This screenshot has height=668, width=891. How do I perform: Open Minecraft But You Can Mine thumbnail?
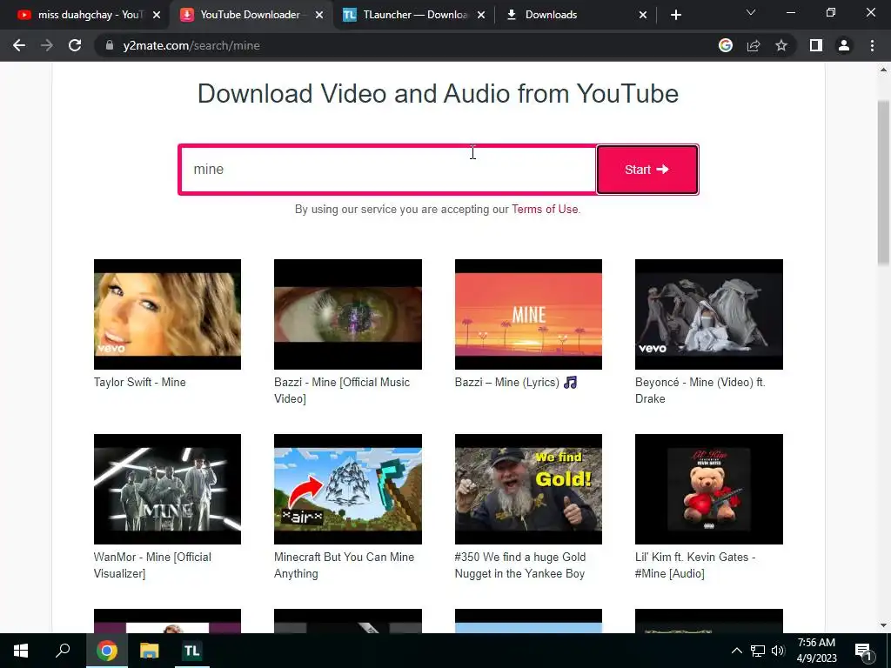pos(348,489)
